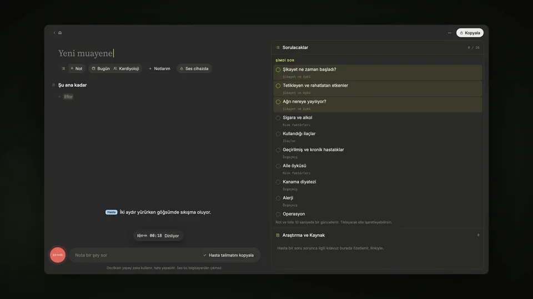
Task: Mark 'Aile öyküsü' question done
Action: pyautogui.click(x=278, y=166)
